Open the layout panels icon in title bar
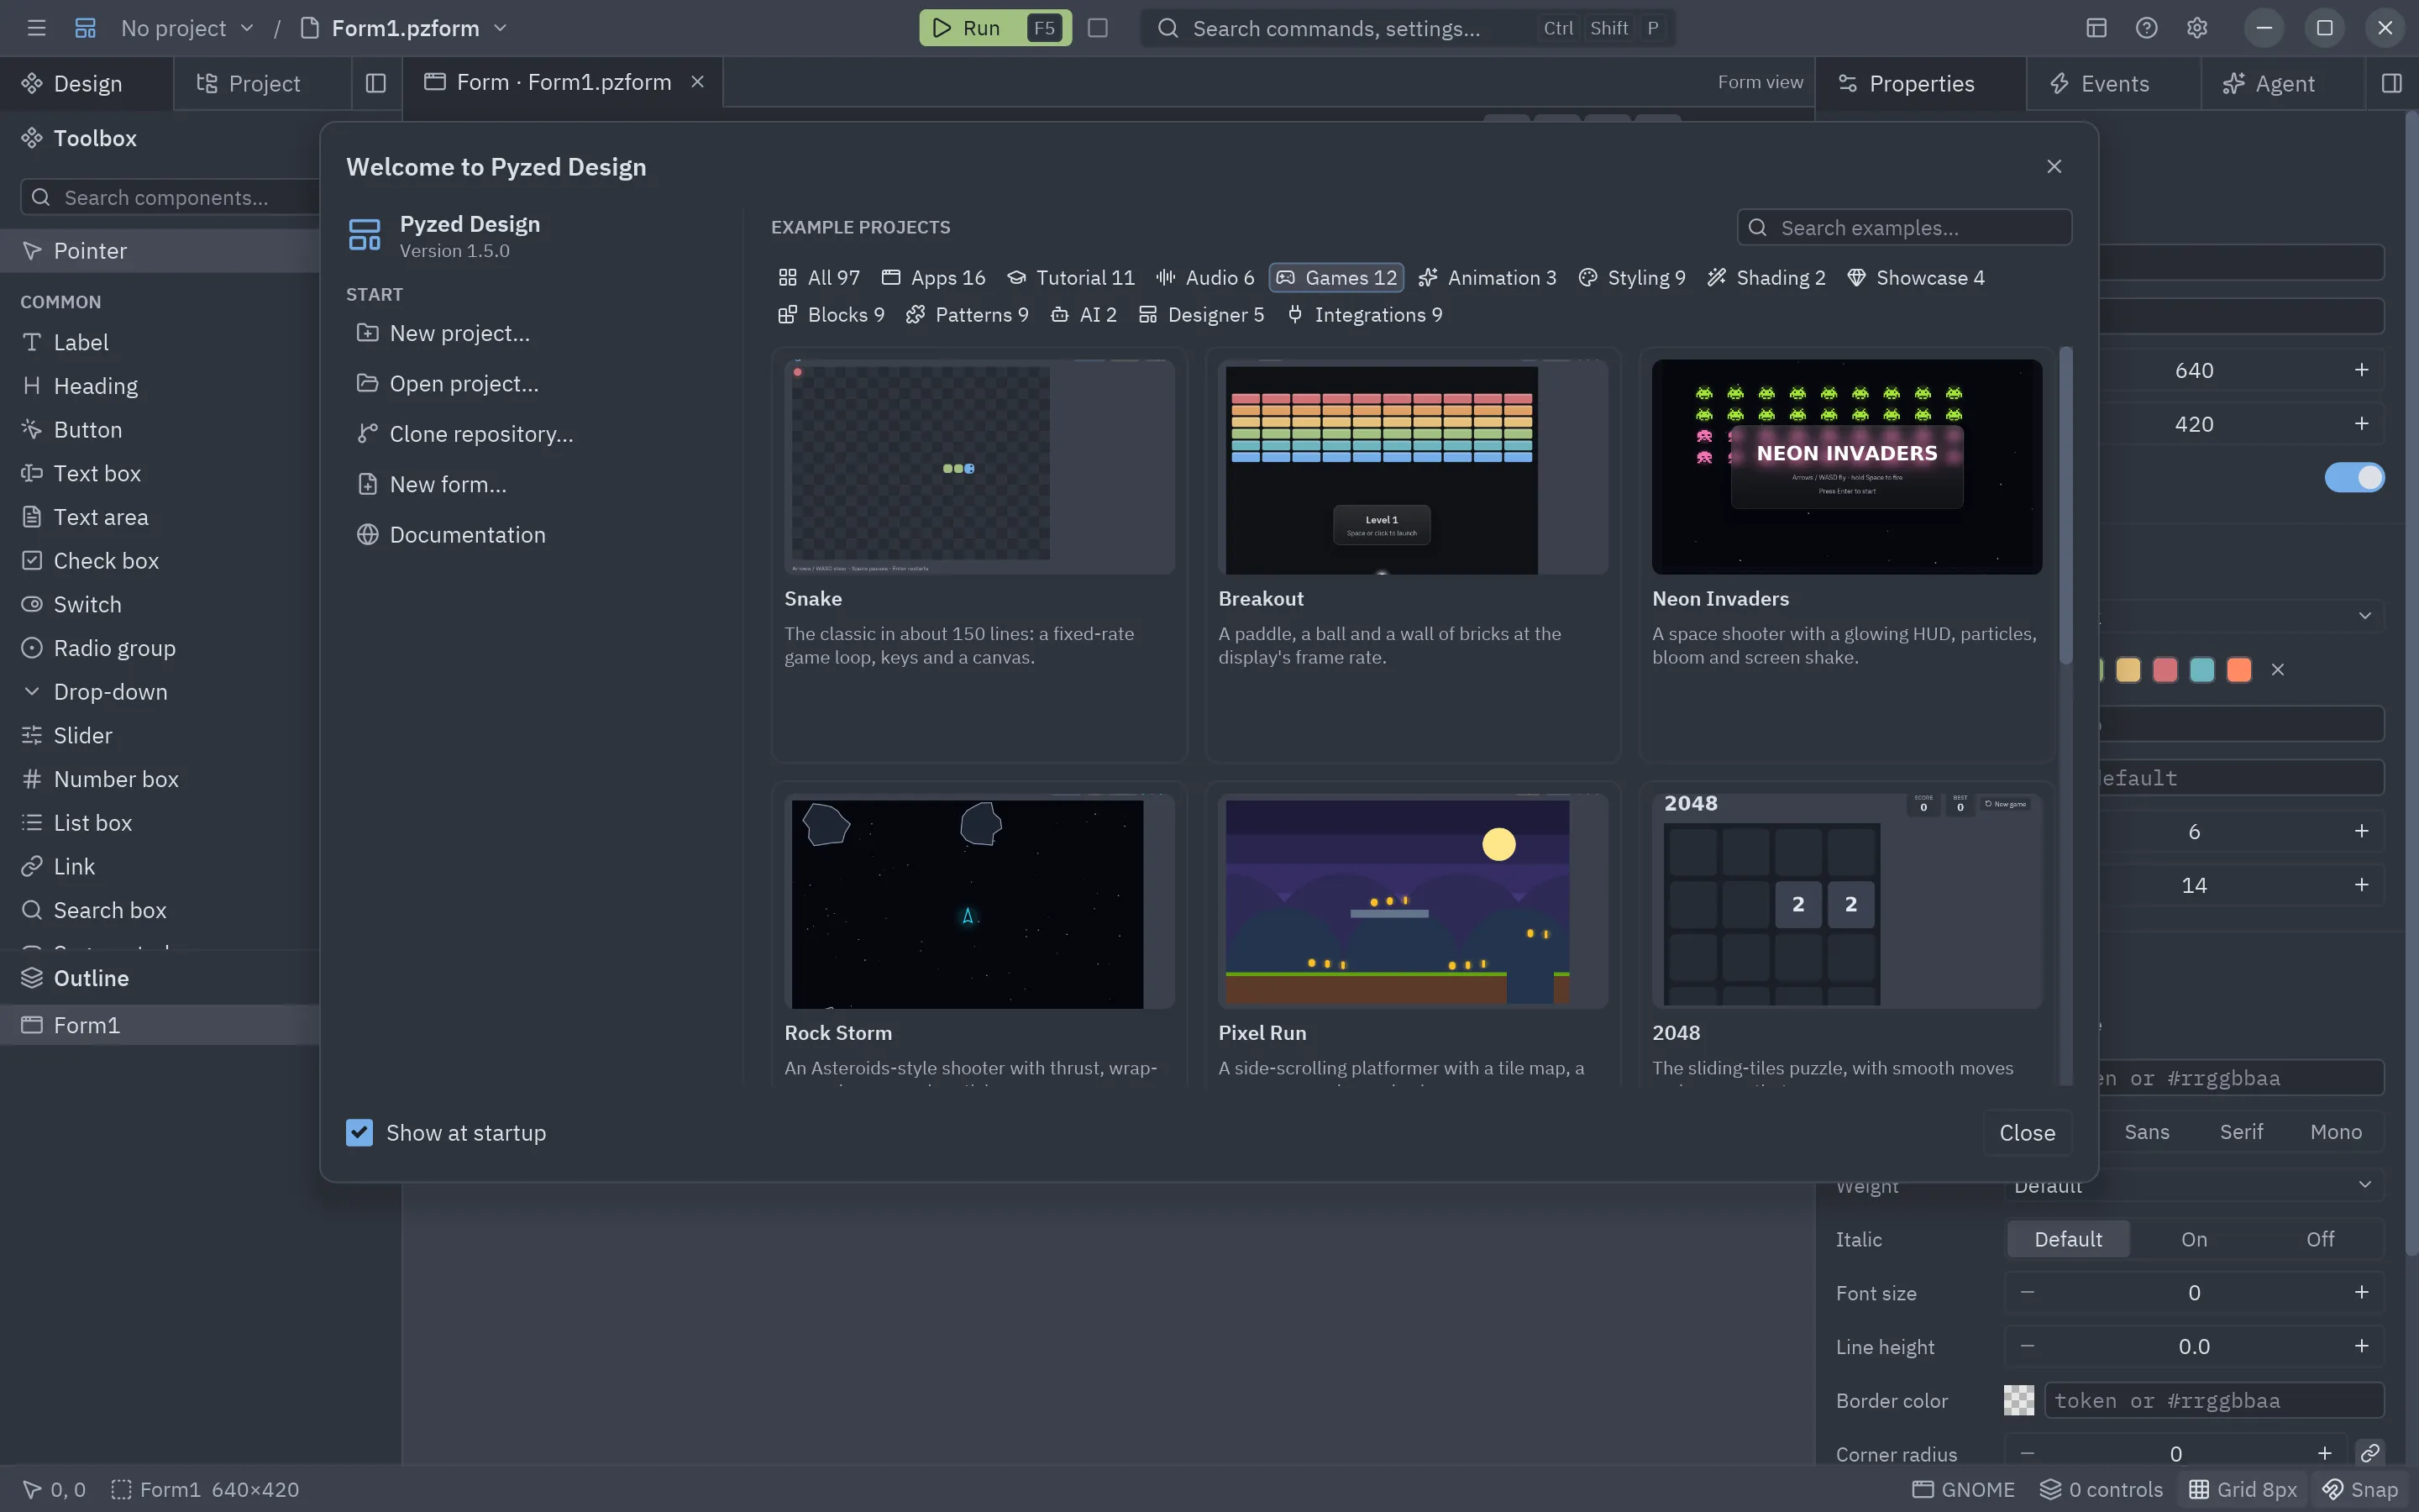 point(2096,28)
